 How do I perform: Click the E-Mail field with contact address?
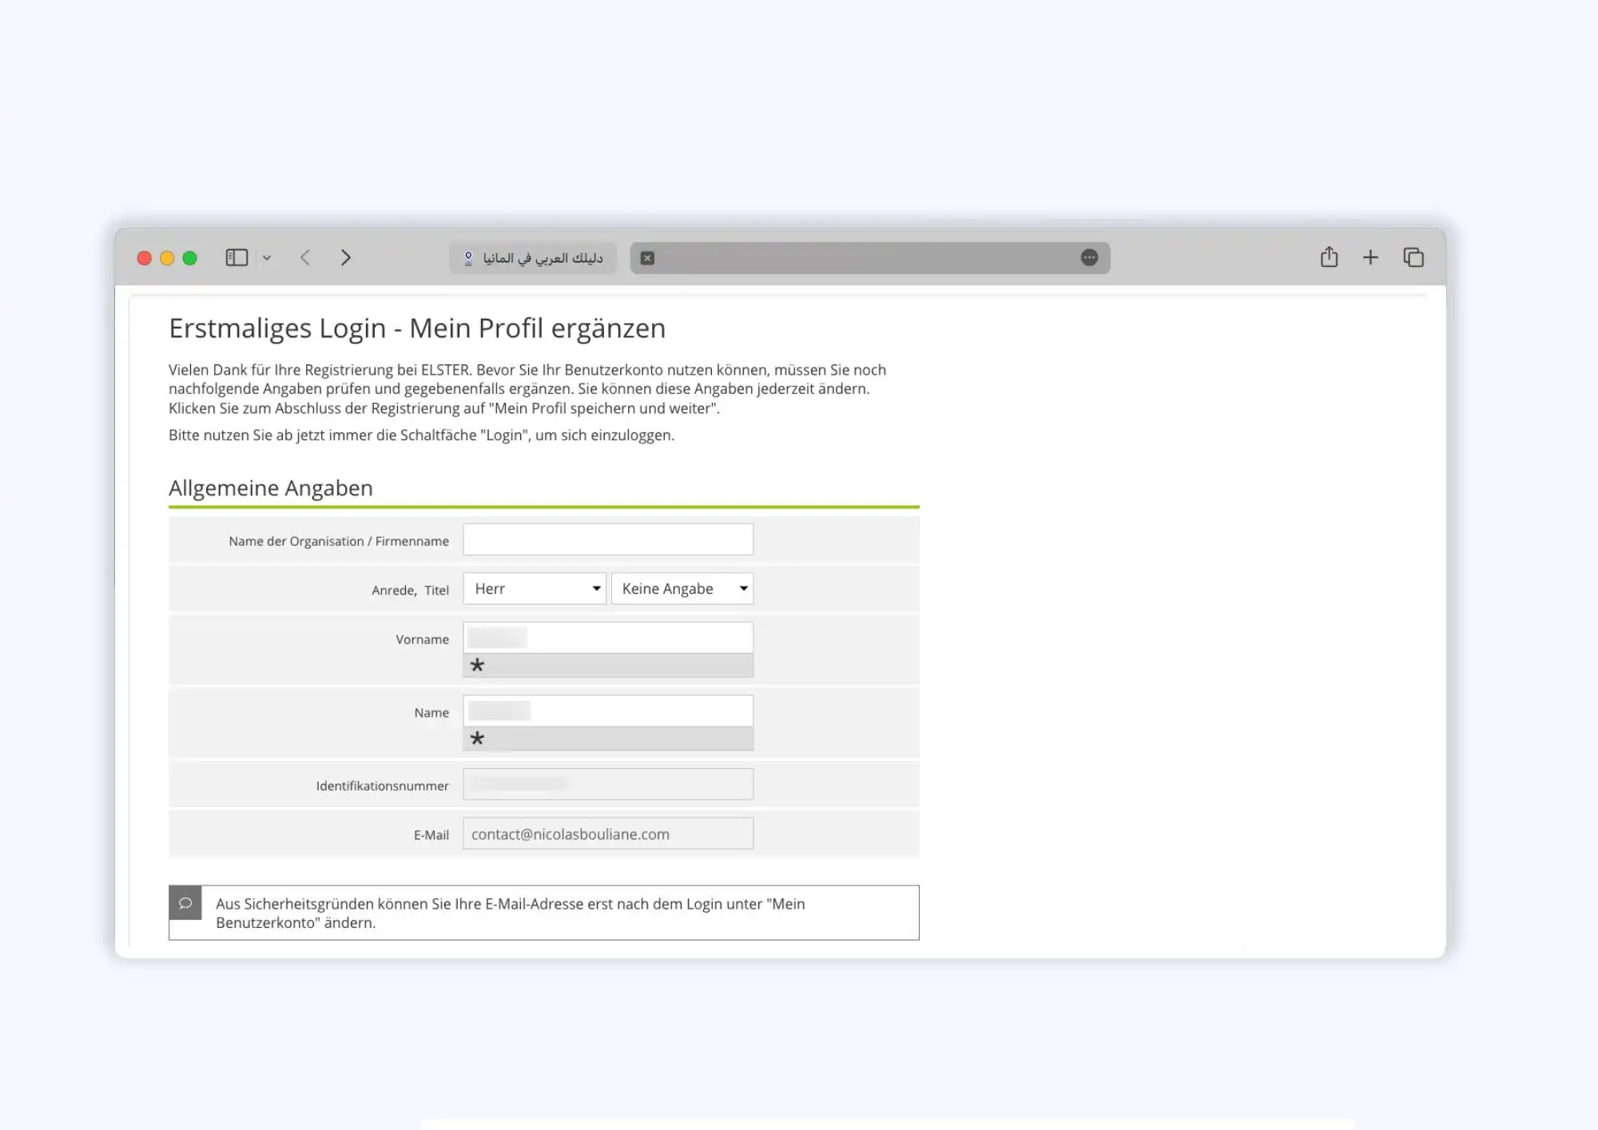coord(607,834)
